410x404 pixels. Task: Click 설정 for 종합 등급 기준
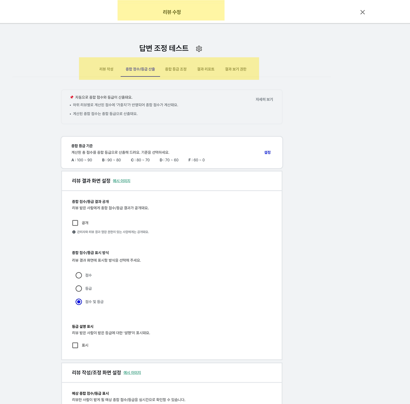(x=267, y=152)
